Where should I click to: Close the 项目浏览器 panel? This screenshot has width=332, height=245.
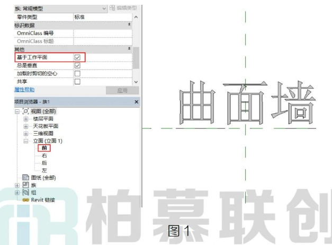pyautogui.click(x=137, y=102)
